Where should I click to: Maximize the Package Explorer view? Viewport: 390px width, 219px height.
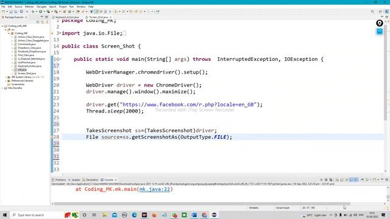(46, 17)
